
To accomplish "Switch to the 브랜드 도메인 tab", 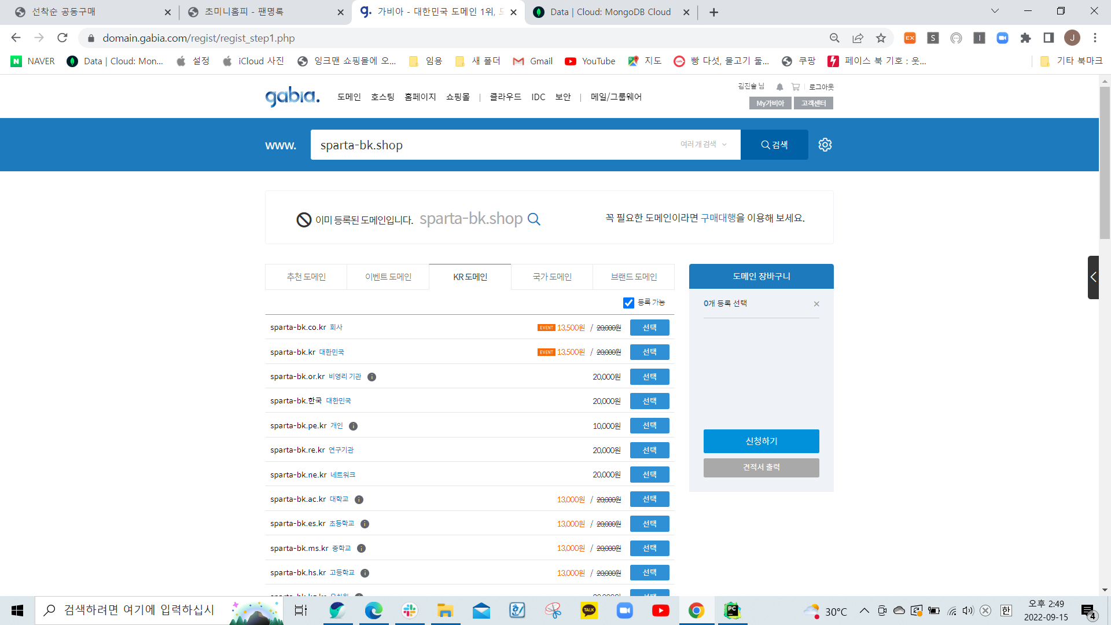I will (634, 277).
